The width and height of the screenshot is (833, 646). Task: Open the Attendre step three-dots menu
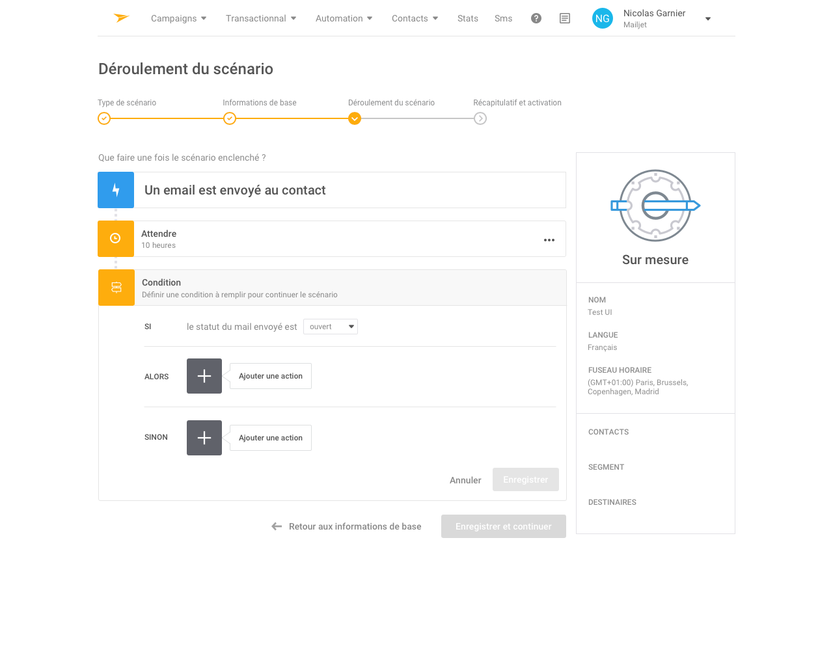tap(549, 240)
